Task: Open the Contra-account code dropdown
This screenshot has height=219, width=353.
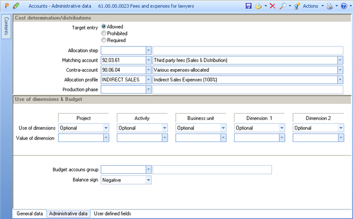Action: coord(148,70)
